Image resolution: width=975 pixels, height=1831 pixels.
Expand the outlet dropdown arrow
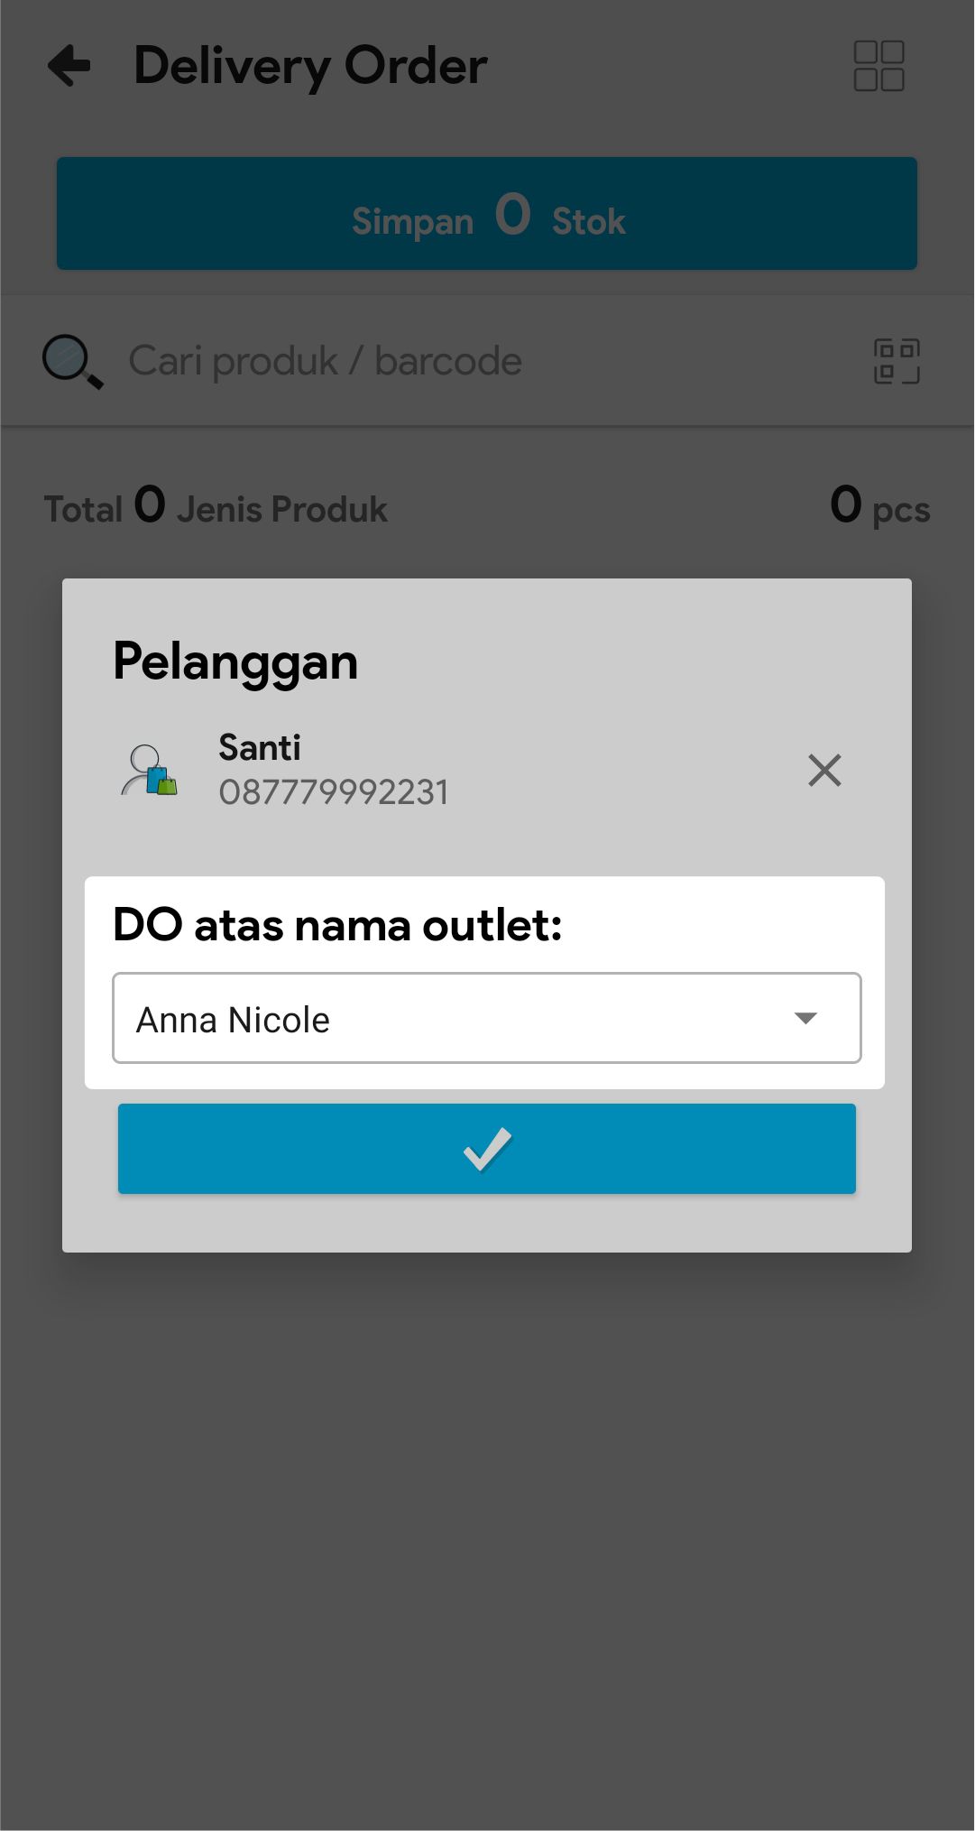pyautogui.click(x=805, y=1019)
